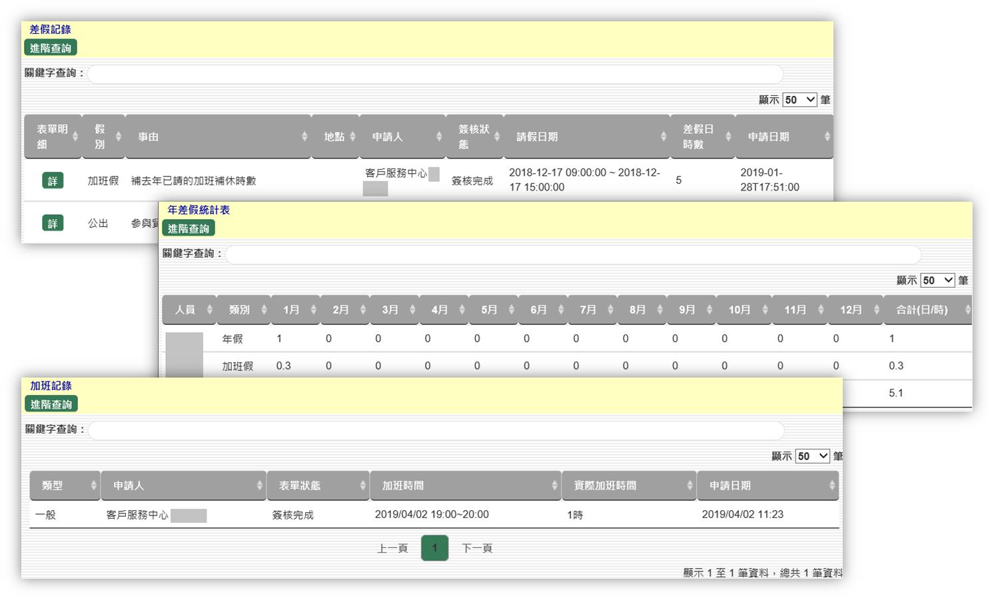Sort by 假別 column

pos(103,137)
